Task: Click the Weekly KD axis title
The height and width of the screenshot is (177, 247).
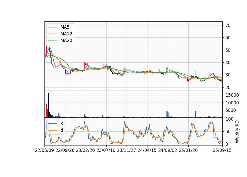Action: point(237,132)
